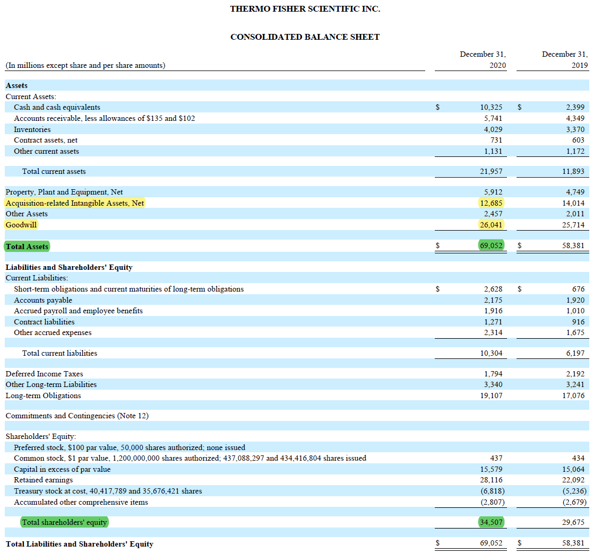Select long-term obligations value 19,107
Screen dimensions: 593x554
(x=491, y=396)
